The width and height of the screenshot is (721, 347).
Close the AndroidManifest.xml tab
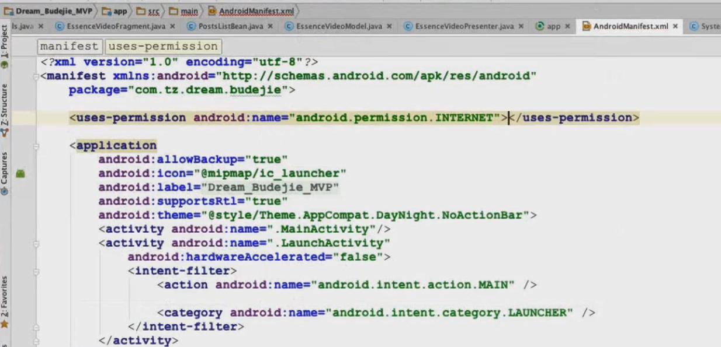tap(675, 26)
